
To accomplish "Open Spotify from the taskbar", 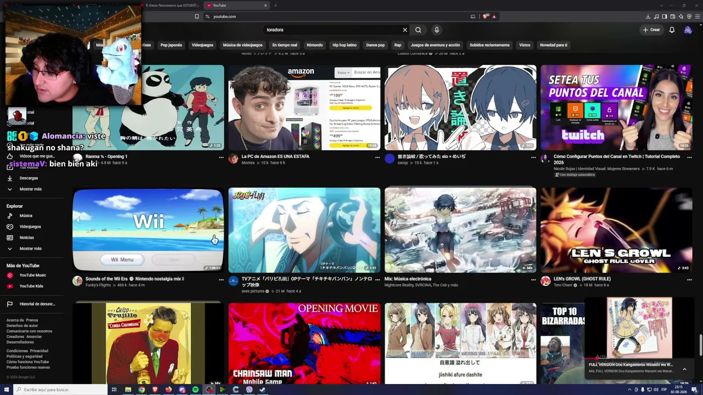I will (196, 390).
